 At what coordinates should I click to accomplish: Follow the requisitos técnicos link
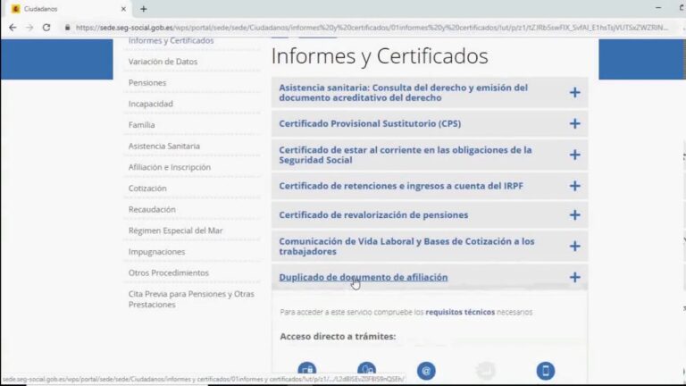(x=460, y=312)
